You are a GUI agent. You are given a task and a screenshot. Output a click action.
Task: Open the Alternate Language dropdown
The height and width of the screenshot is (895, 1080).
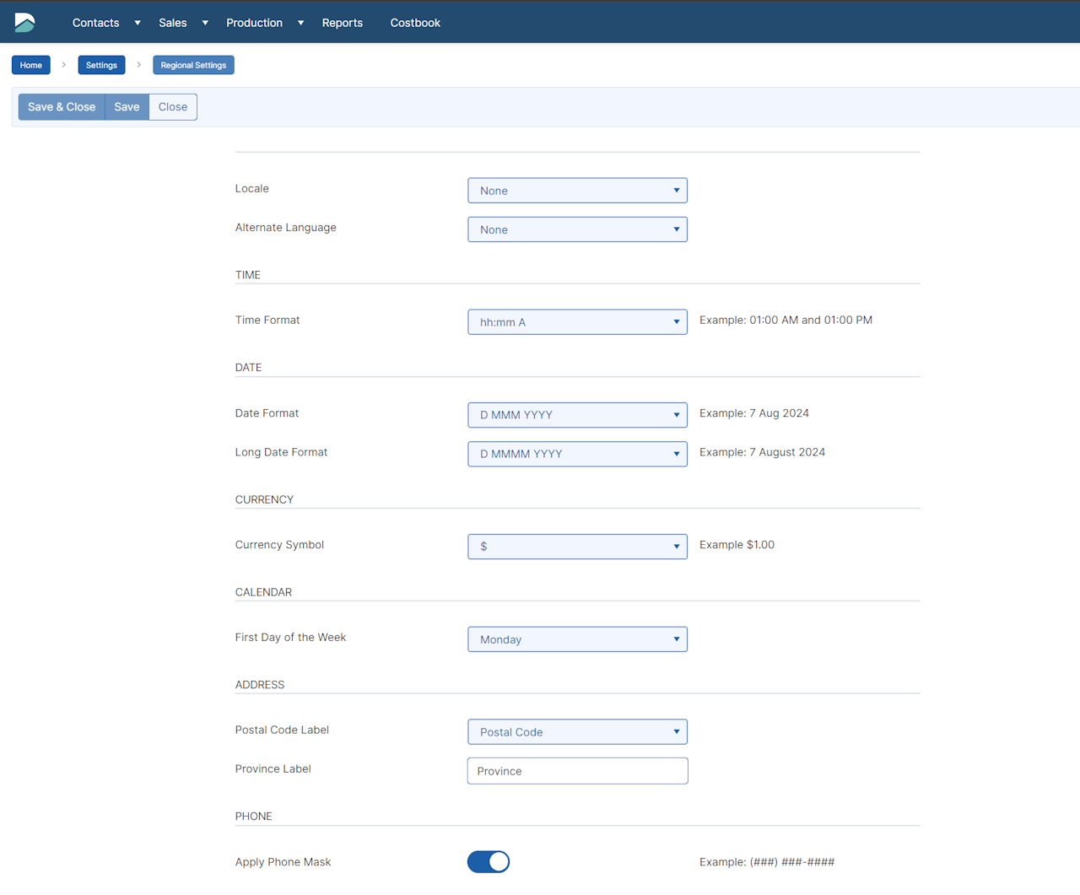577,229
